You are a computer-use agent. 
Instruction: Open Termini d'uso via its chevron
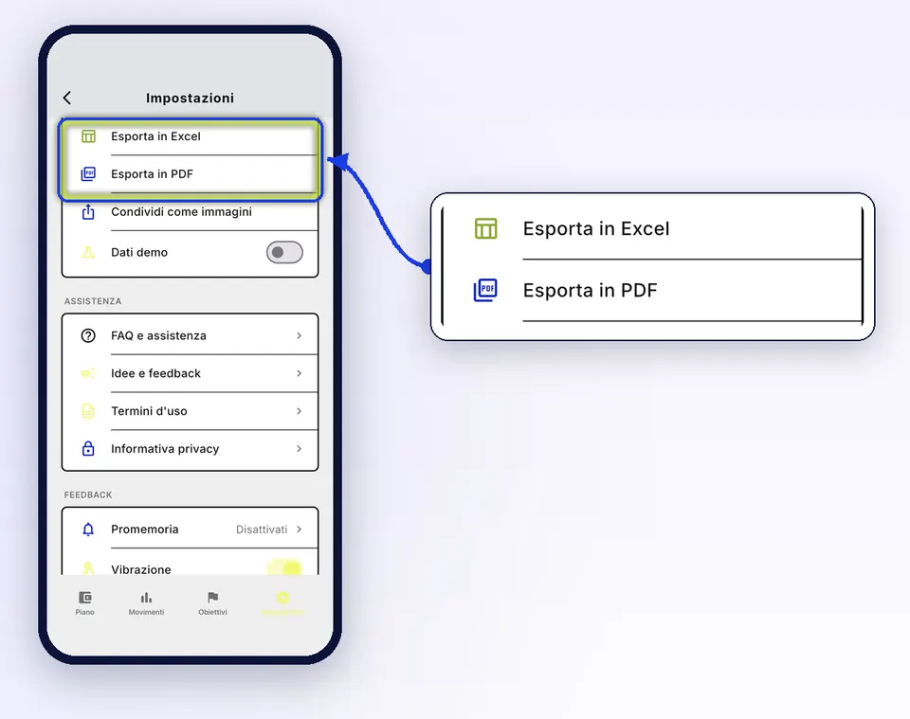pos(299,411)
